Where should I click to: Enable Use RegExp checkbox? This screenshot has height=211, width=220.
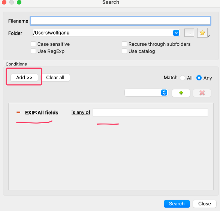pos(33,51)
